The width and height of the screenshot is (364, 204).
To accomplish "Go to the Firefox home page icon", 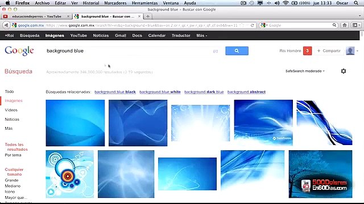I will pyautogui.click(x=345, y=25).
